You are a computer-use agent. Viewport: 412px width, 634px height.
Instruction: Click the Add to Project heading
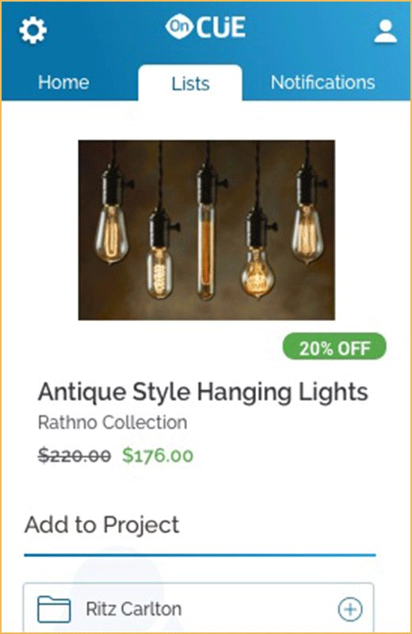pos(102,525)
